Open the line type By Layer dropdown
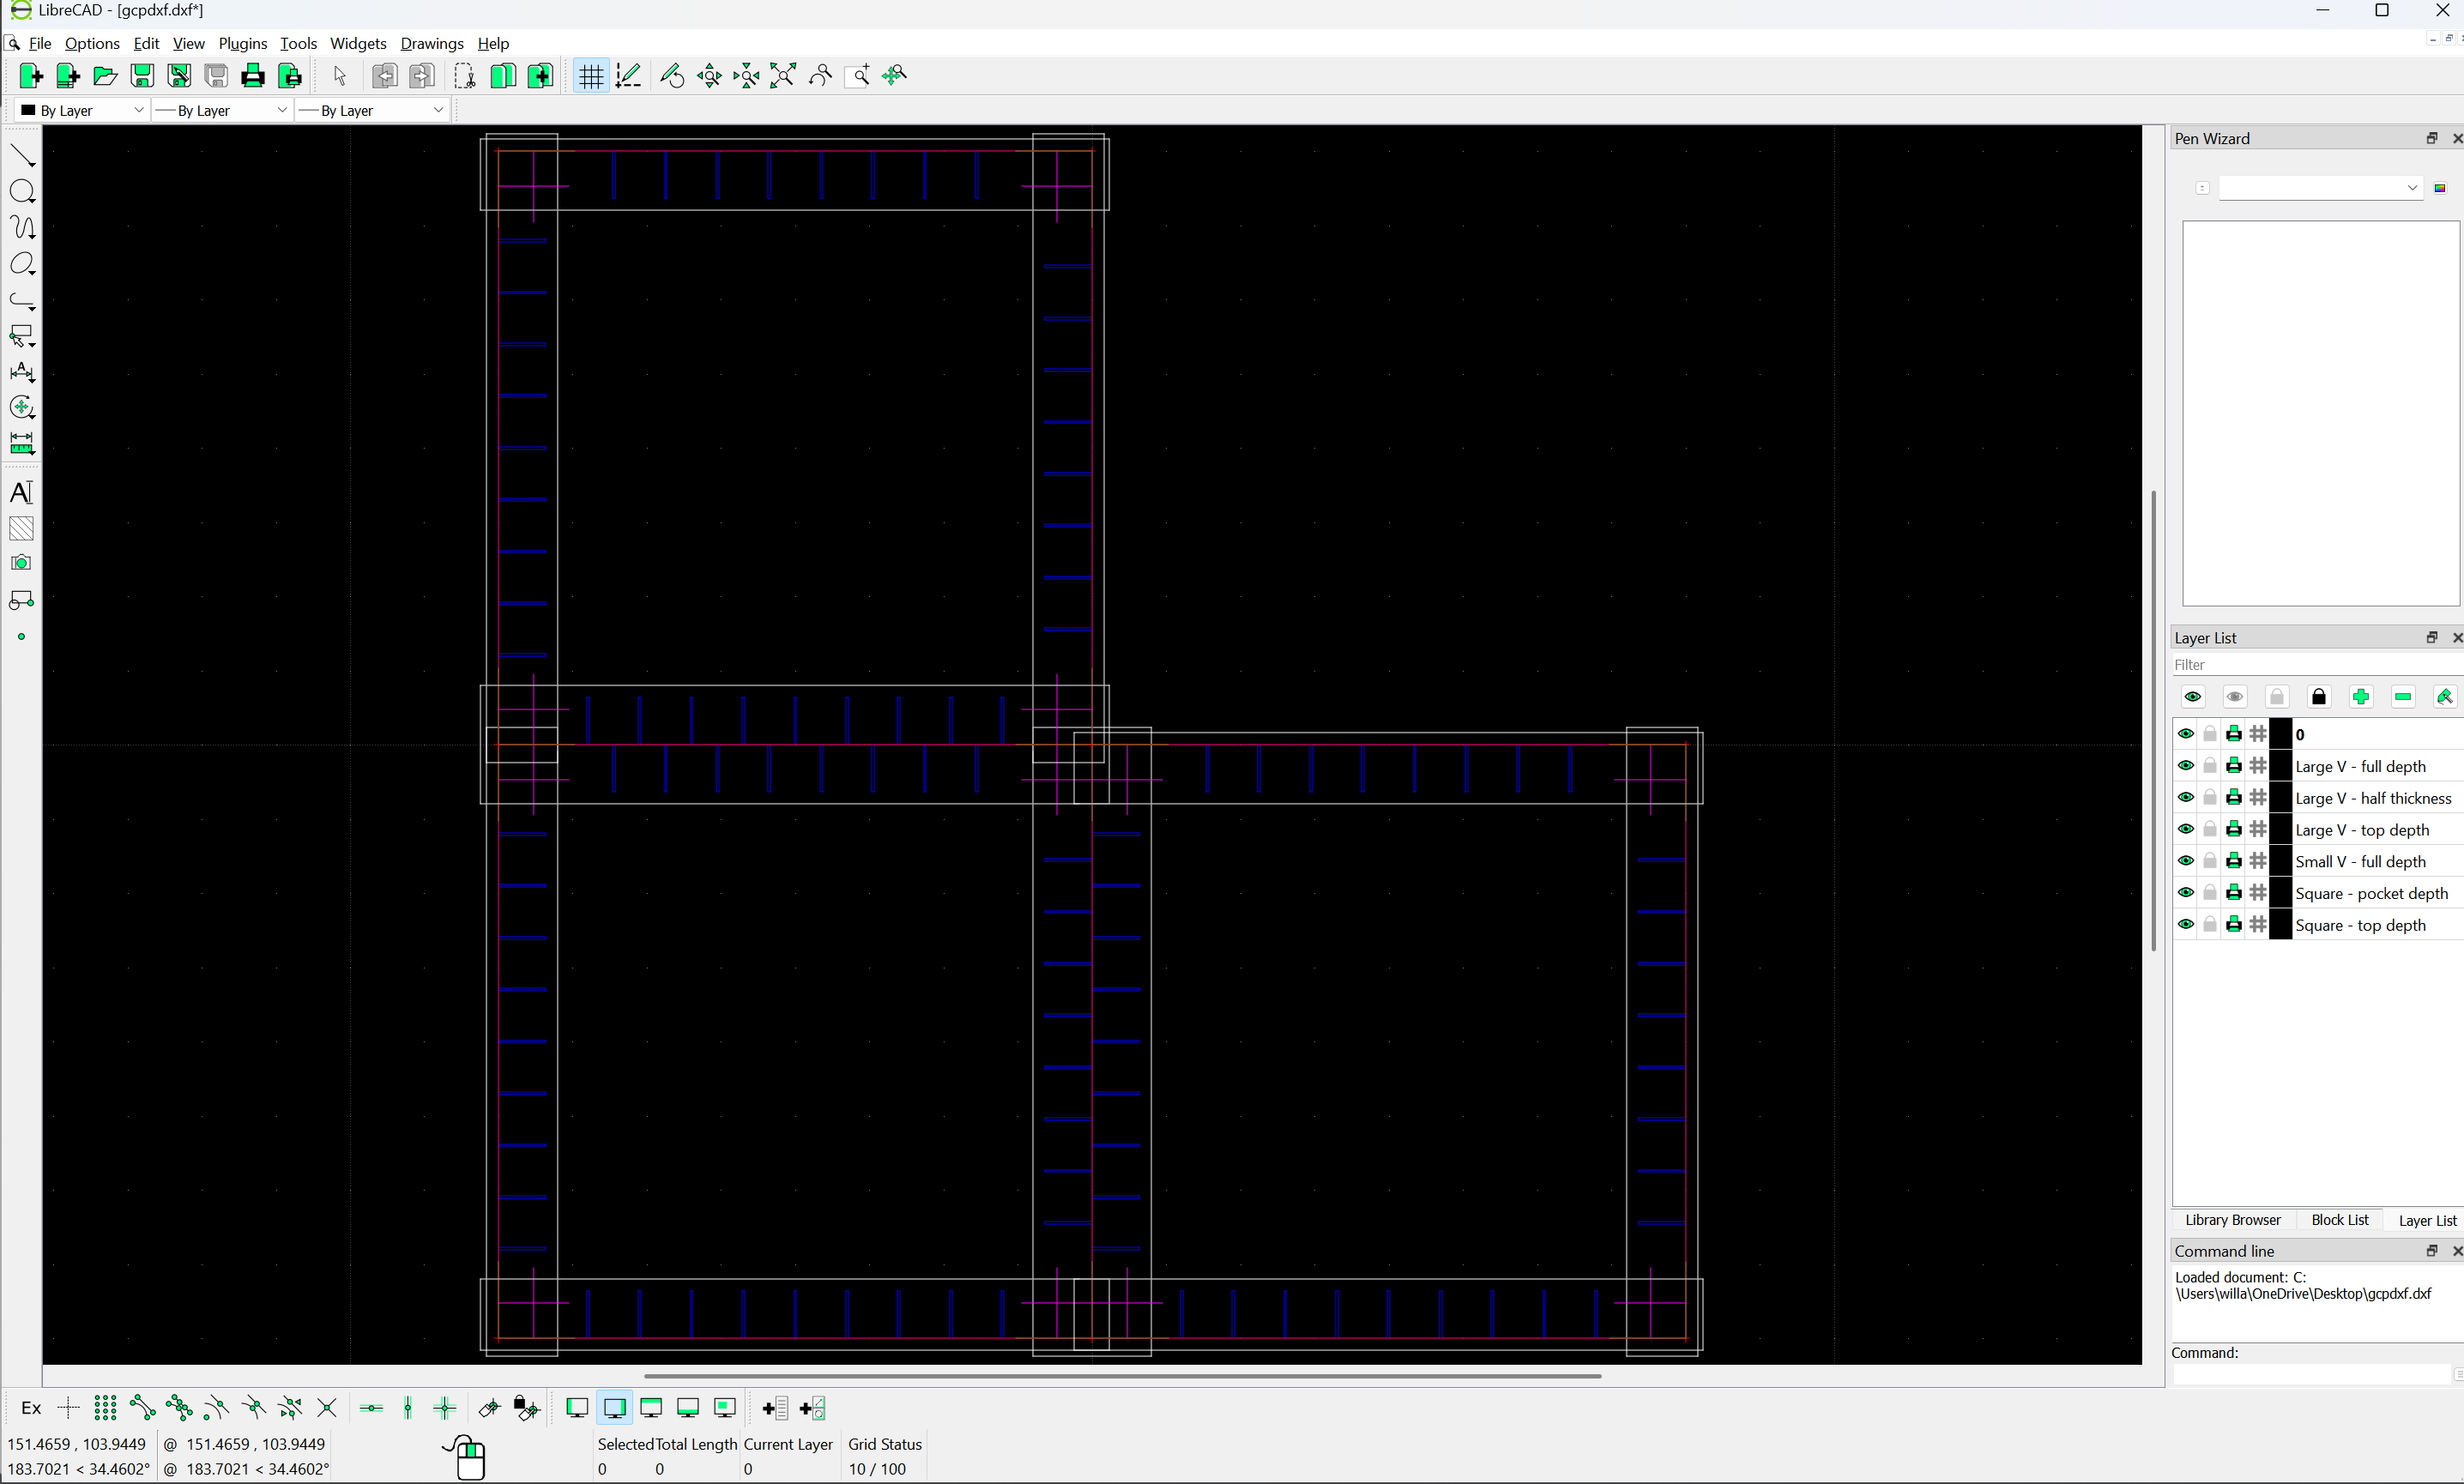 click(372, 110)
